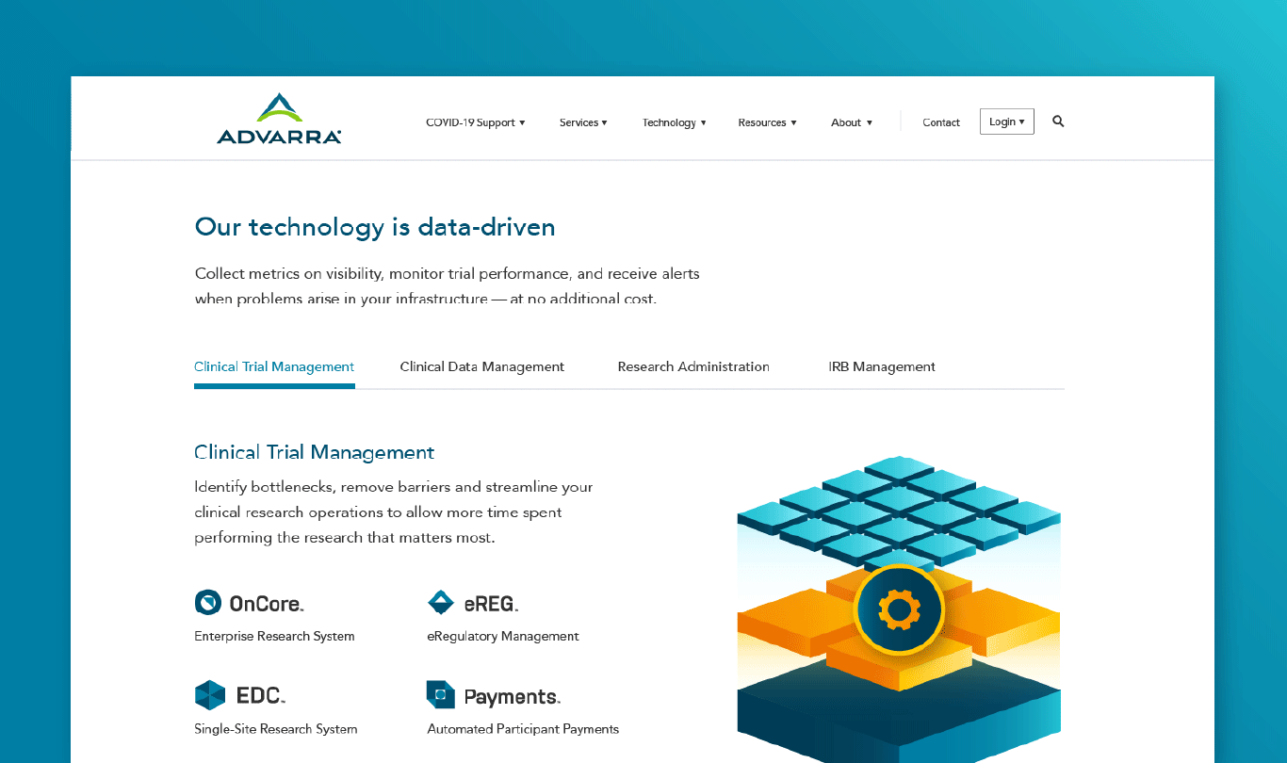Open the Resources dropdown menu

click(x=767, y=122)
